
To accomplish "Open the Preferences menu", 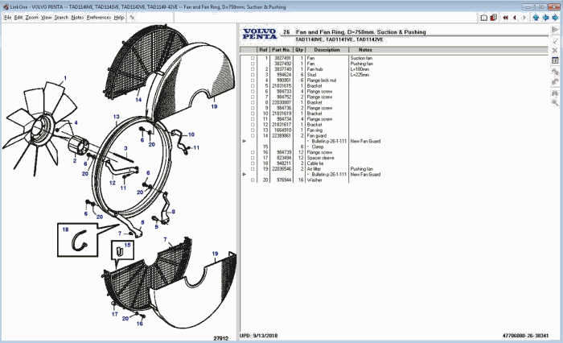I will coord(99,17).
